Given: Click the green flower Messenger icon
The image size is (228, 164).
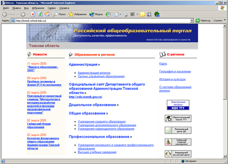Looking at the screenshot, I should (157, 14).
